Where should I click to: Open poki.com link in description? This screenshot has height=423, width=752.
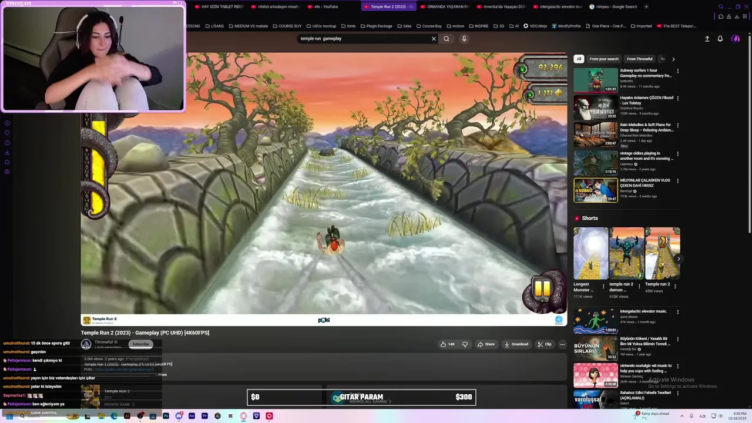[x=125, y=370]
